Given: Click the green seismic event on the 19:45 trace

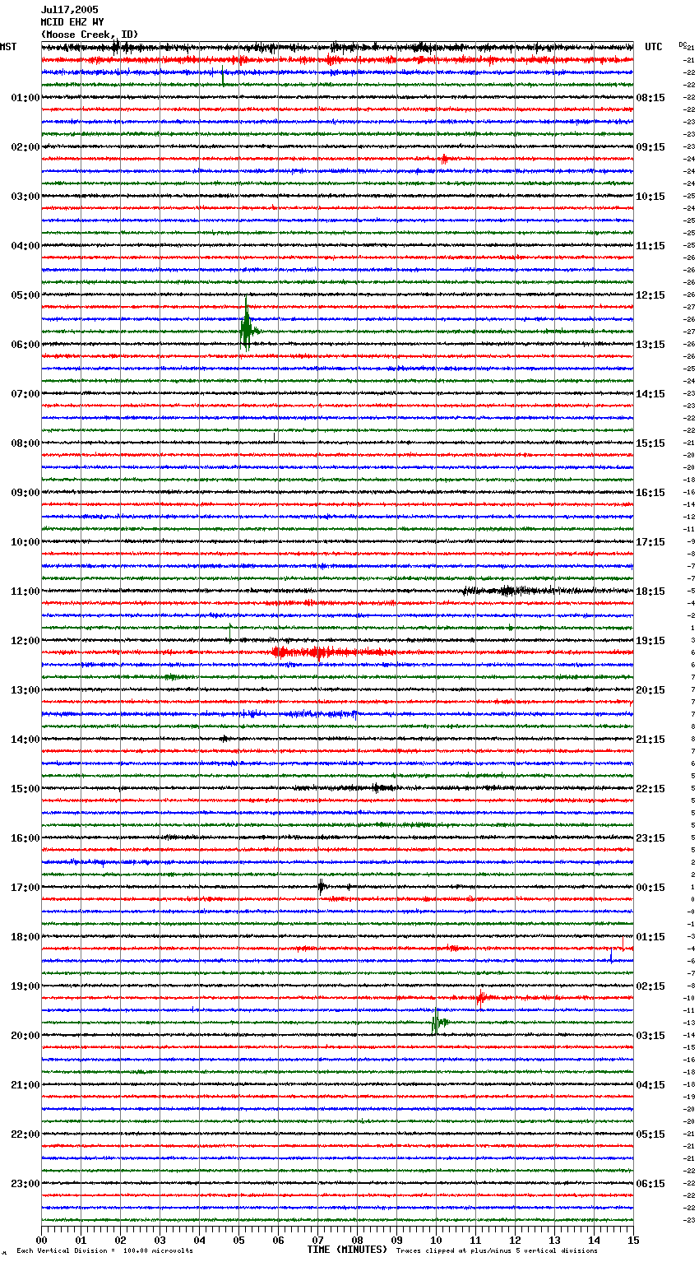Looking at the screenshot, I should tap(438, 1022).
